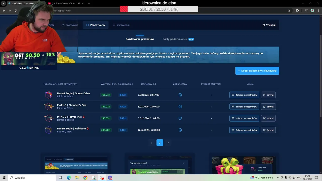Click the fire icon beside Heirloom
The height and width of the screenshot is (181, 322).
tap(88, 128)
